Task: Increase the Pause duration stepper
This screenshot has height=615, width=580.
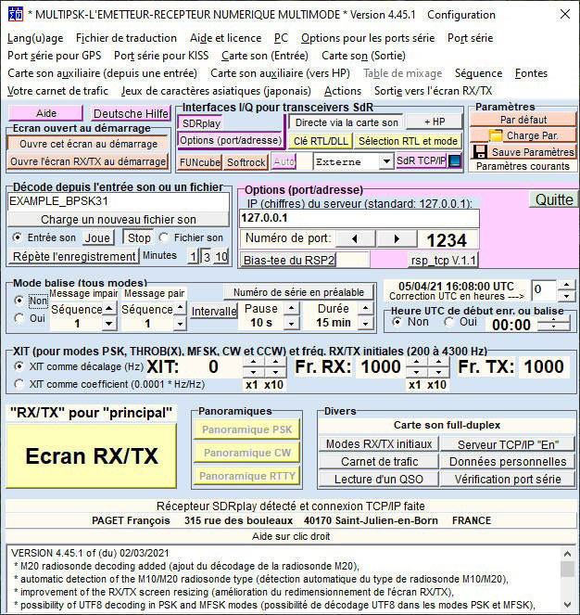Action: pos(292,308)
